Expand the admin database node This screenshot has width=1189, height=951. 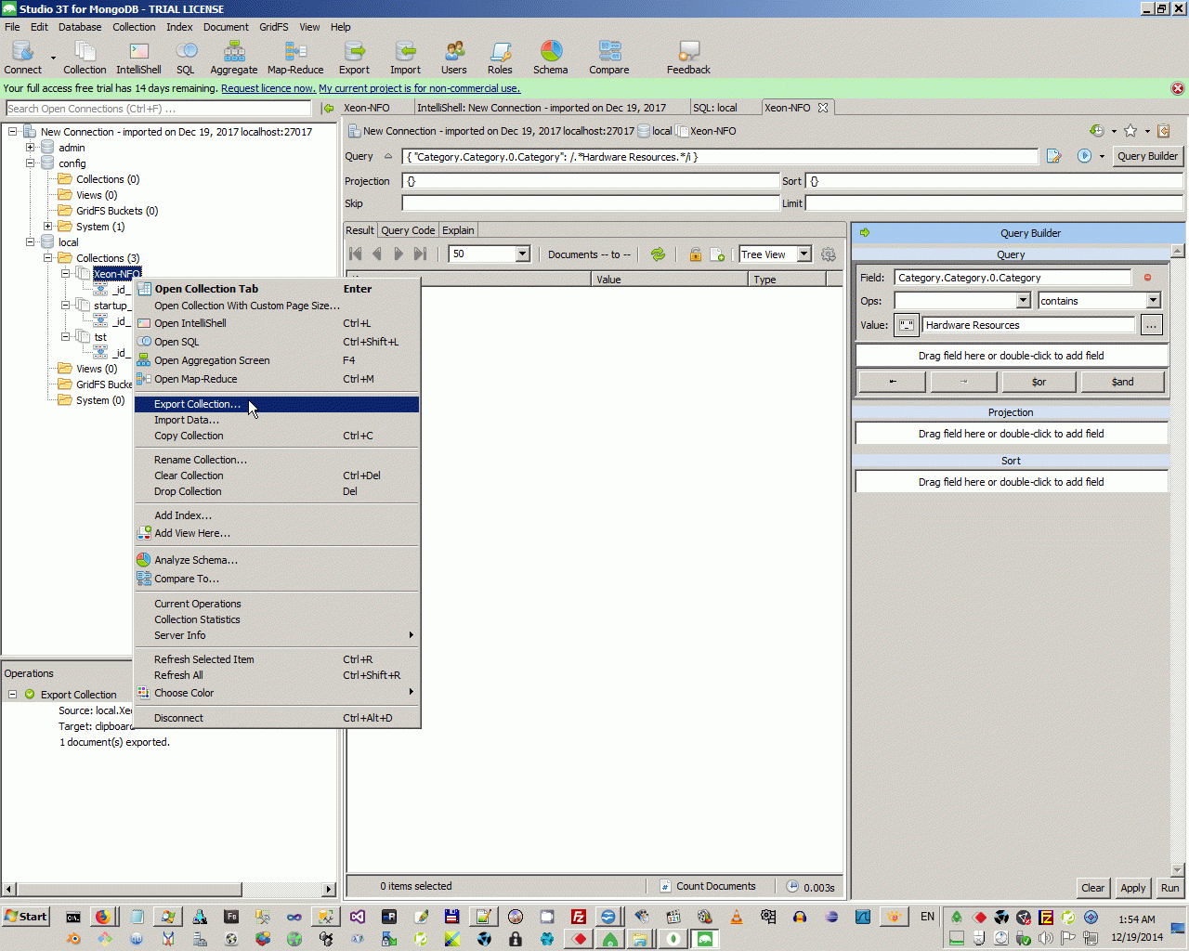pyautogui.click(x=31, y=148)
